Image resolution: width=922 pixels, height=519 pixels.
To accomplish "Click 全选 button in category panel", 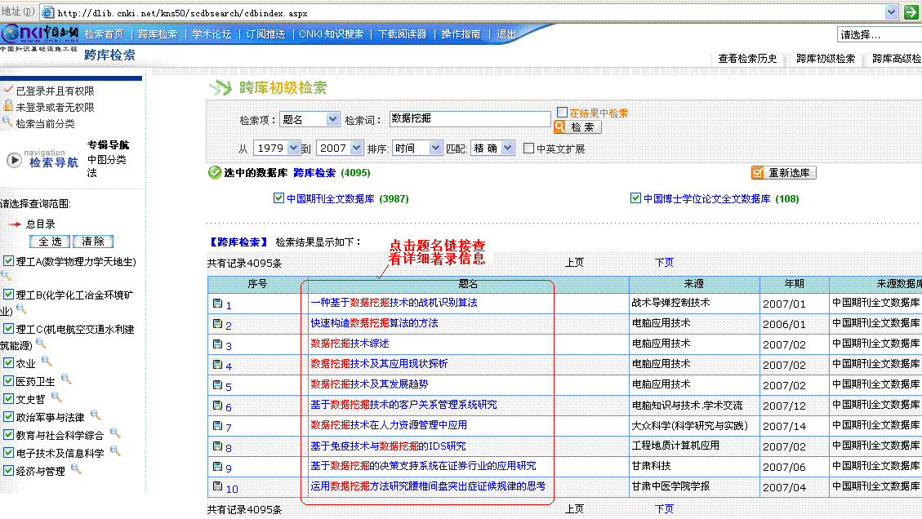I will click(x=50, y=242).
